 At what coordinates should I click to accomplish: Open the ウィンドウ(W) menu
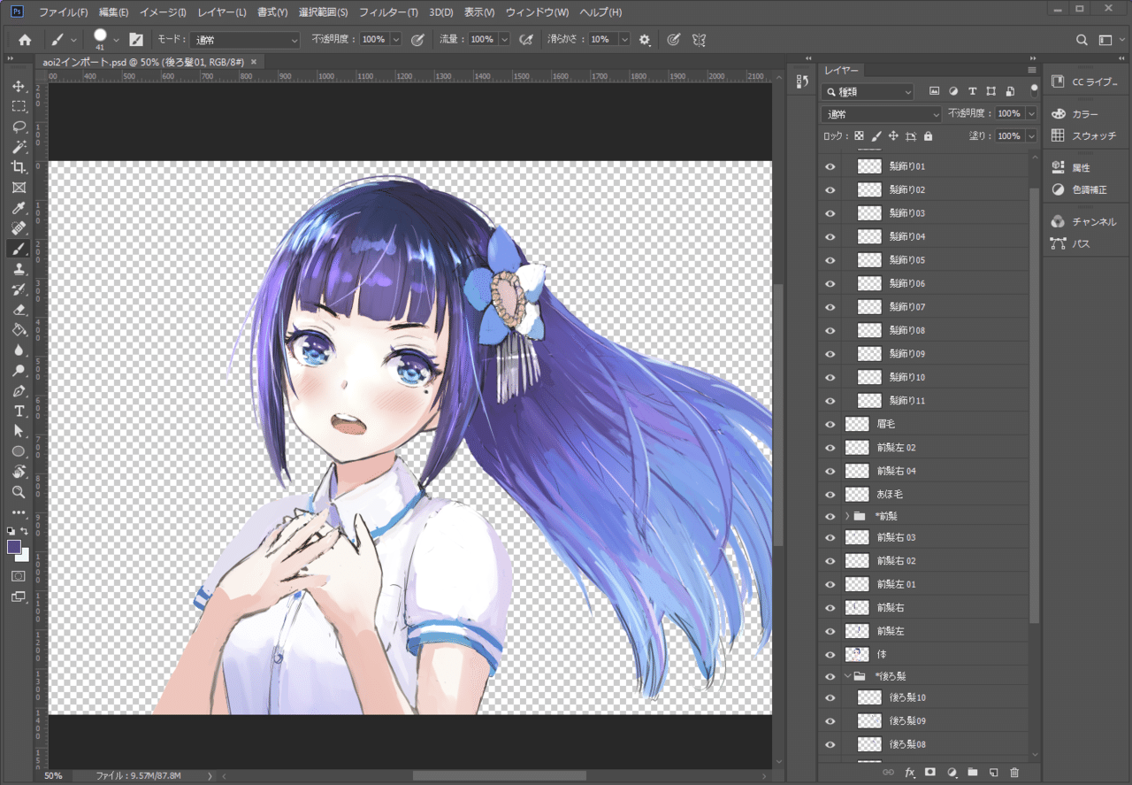pyautogui.click(x=537, y=12)
